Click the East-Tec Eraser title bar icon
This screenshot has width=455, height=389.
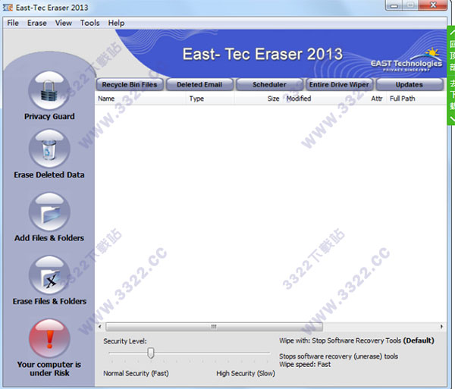point(8,8)
